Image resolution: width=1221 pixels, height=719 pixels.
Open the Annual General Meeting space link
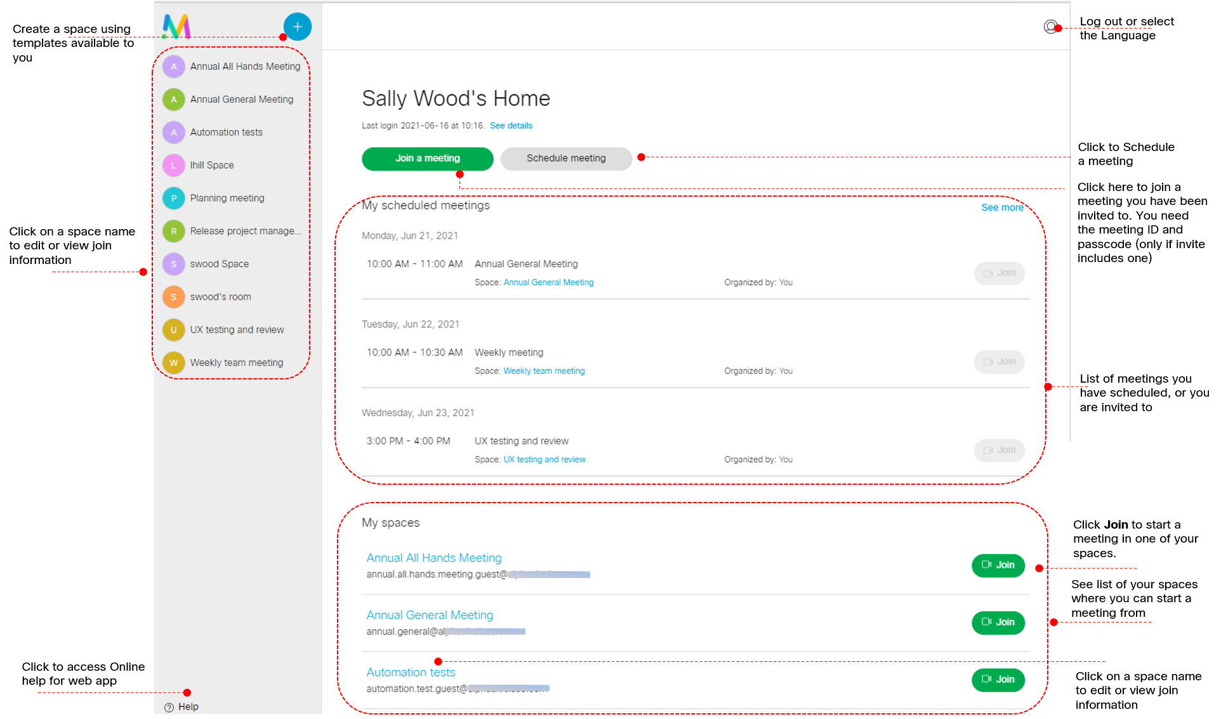click(x=548, y=282)
